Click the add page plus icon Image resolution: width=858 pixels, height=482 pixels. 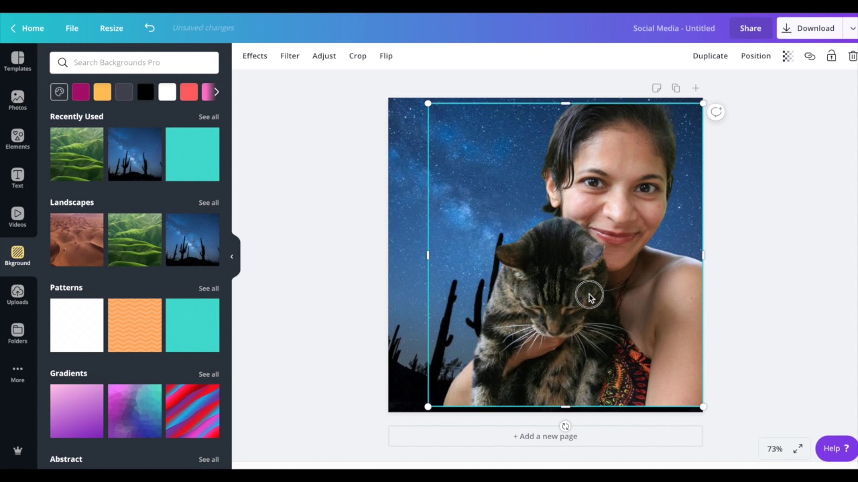click(696, 88)
